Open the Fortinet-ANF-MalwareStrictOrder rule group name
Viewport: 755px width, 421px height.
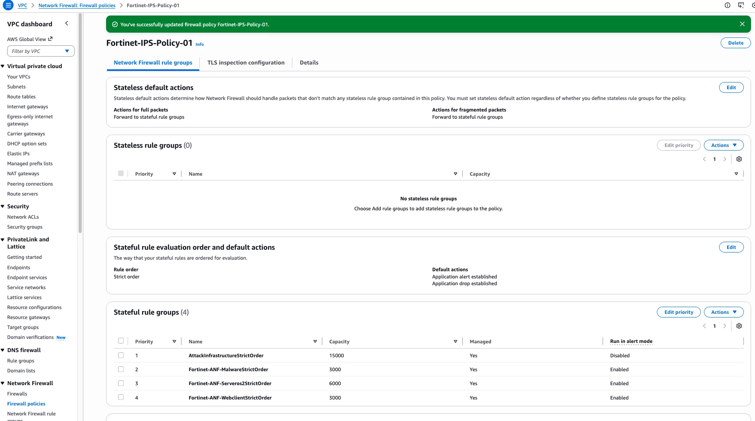click(228, 370)
